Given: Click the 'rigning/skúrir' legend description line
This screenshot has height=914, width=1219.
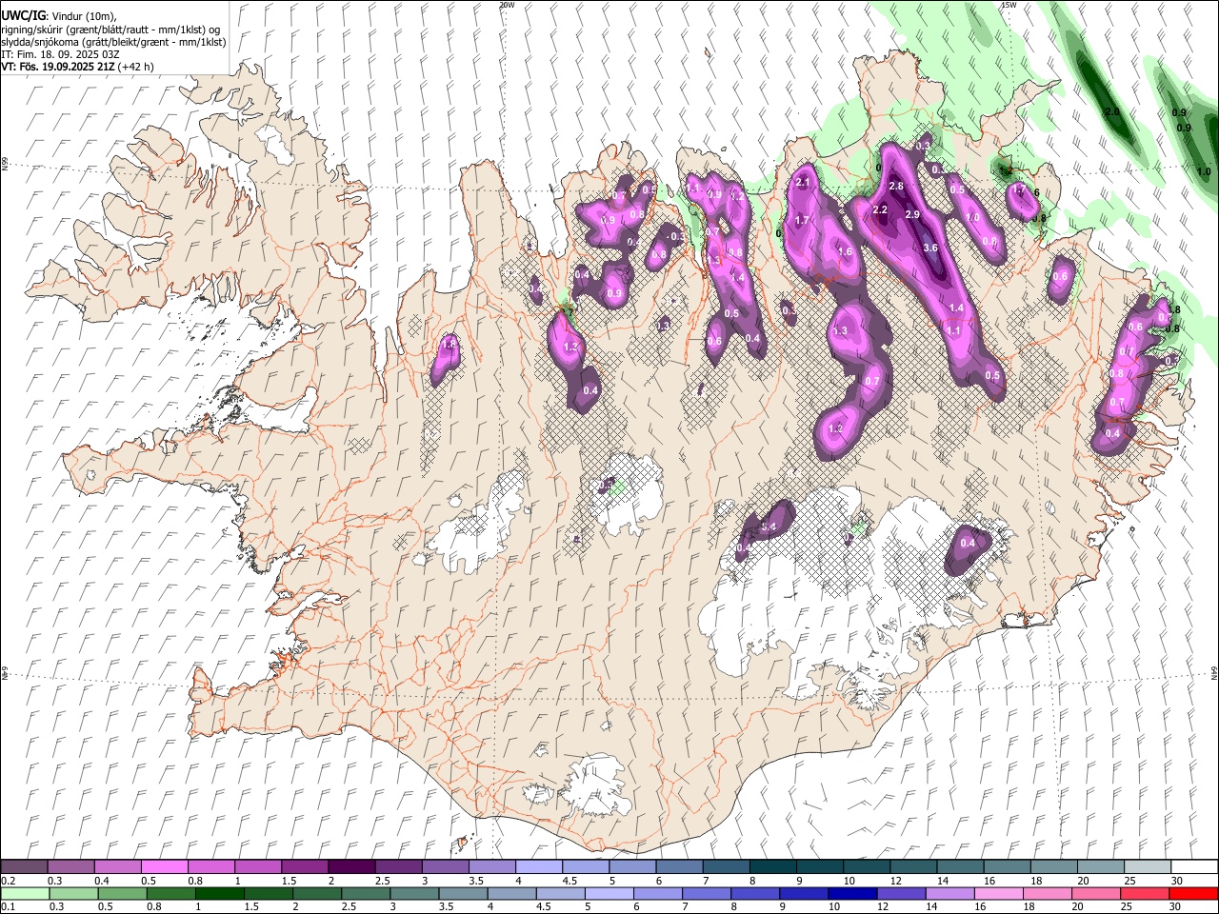Looking at the screenshot, I should [x=110, y=29].
